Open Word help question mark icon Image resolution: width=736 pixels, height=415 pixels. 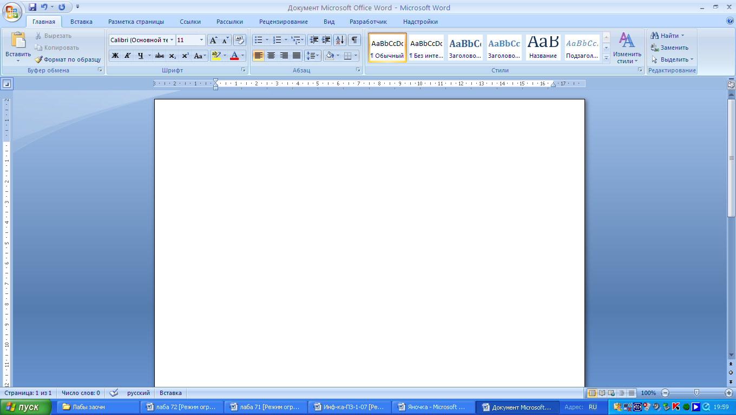click(x=730, y=21)
